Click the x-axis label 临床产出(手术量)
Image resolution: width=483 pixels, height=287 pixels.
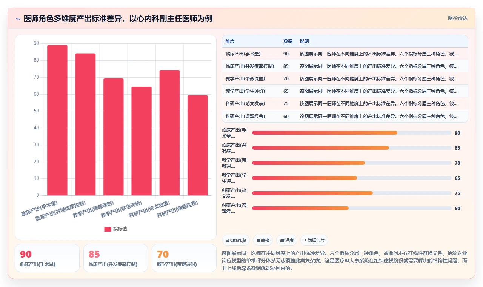[40, 208]
